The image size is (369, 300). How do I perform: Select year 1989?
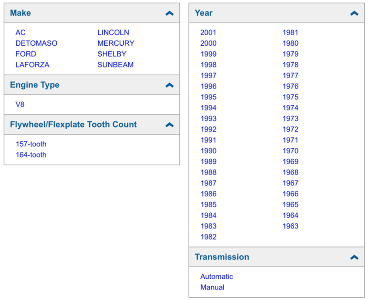point(208,162)
